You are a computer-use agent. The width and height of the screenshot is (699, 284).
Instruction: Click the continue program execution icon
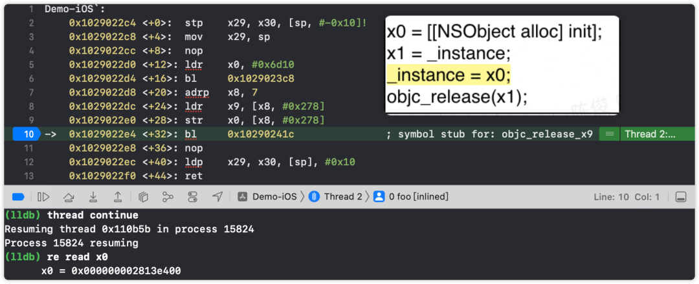[x=44, y=197]
